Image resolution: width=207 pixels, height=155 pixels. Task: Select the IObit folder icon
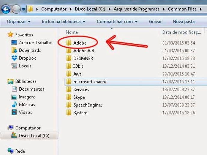(69, 66)
